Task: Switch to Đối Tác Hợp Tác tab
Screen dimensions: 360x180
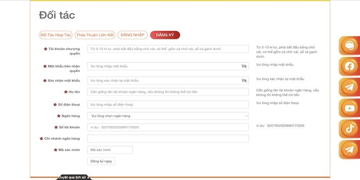Action: 56,35
